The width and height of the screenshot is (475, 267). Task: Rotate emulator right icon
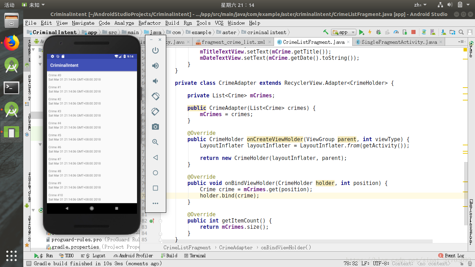(155, 112)
